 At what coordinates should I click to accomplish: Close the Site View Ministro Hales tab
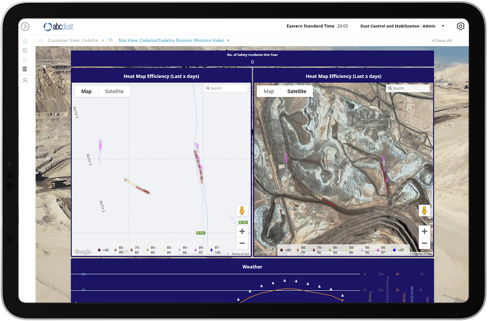[228, 40]
